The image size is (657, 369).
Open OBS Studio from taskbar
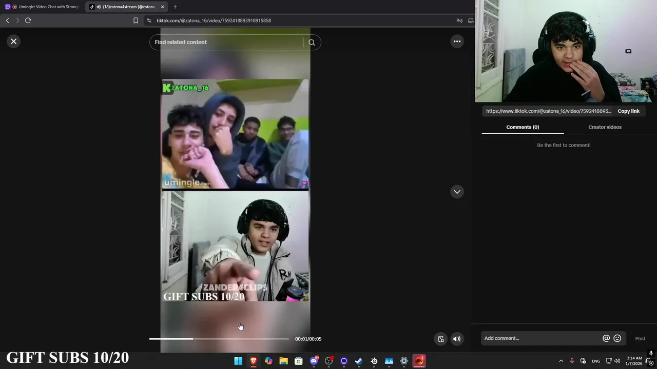pos(329,361)
